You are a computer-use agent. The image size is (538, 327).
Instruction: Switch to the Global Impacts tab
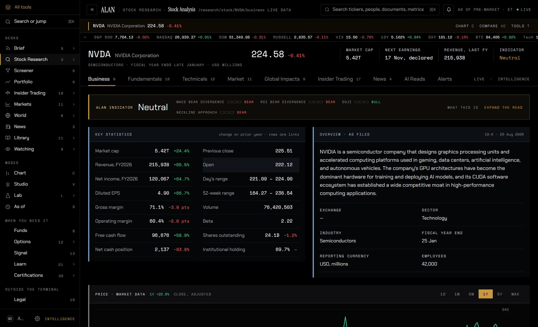285,79
